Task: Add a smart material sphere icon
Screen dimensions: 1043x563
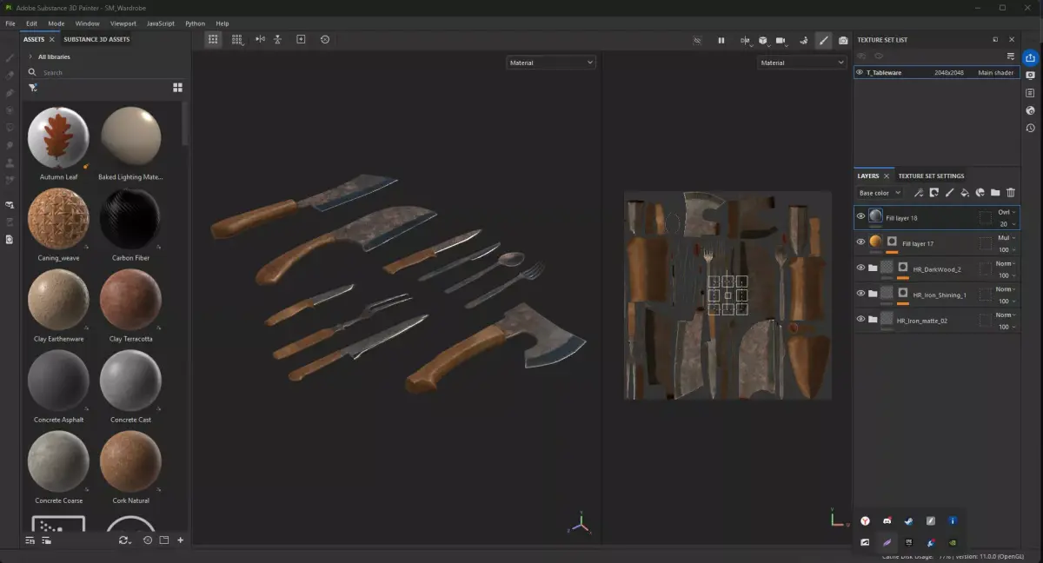Action: click(980, 193)
